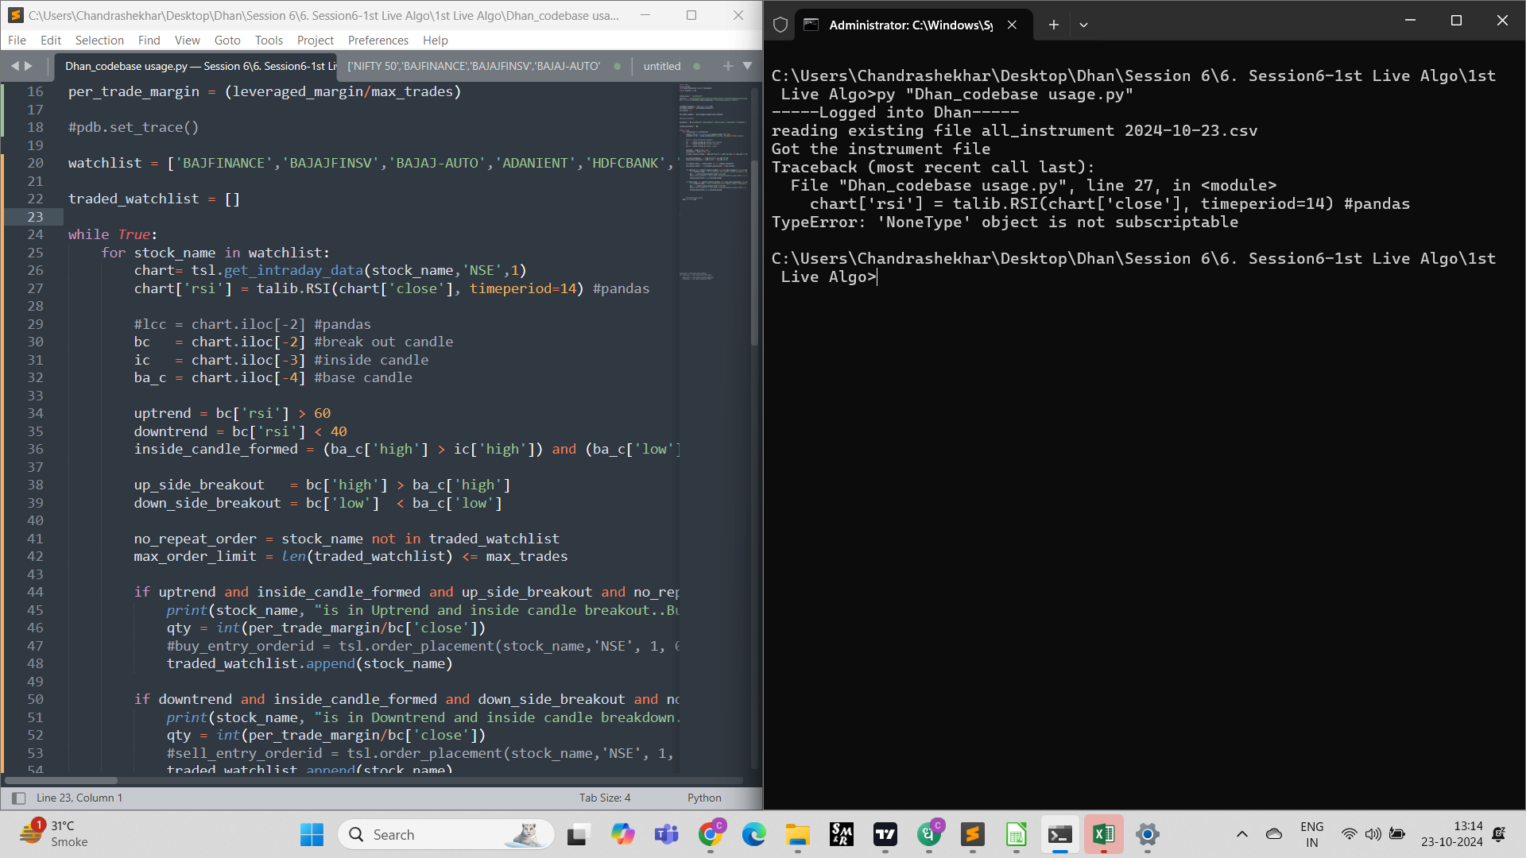Open the tab list dropdown arrow

coord(747,66)
